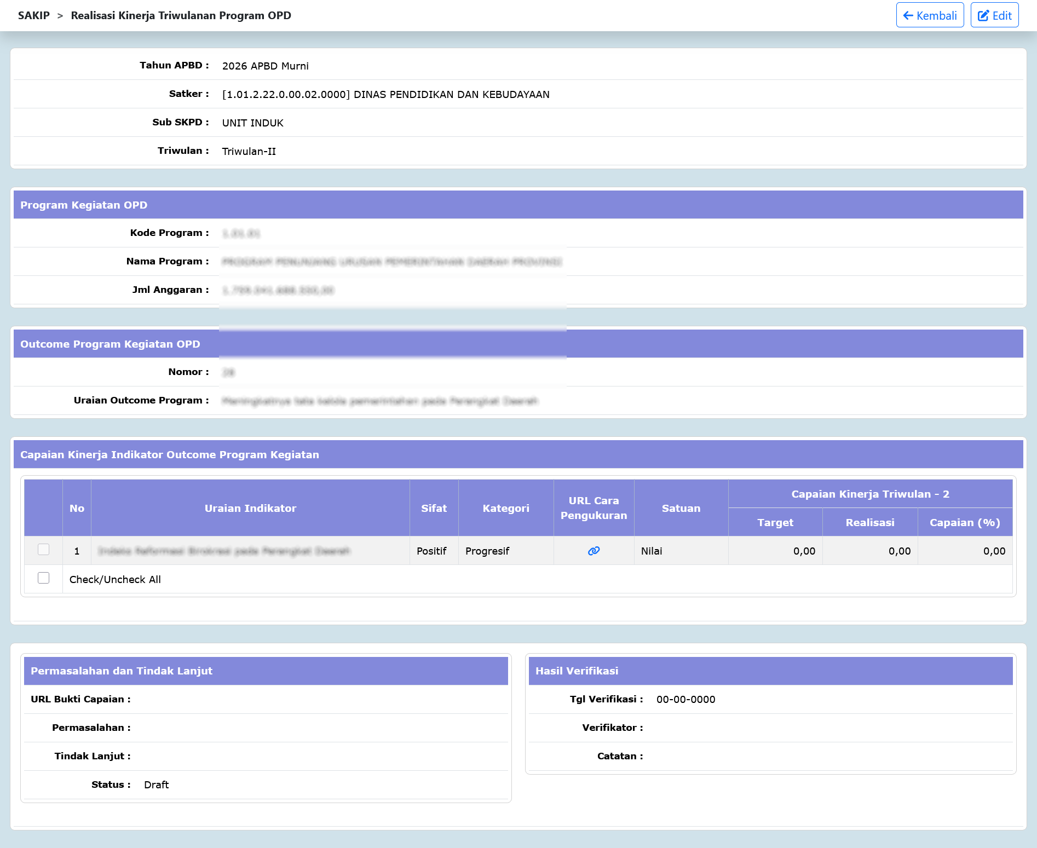1037x848 pixels.
Task: Open the URL Cara Pengukuran link icon
Action: tap(594, 551)
